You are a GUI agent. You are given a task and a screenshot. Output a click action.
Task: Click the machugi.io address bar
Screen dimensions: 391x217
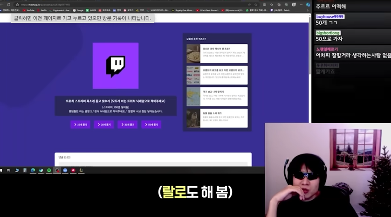(132, 5)
